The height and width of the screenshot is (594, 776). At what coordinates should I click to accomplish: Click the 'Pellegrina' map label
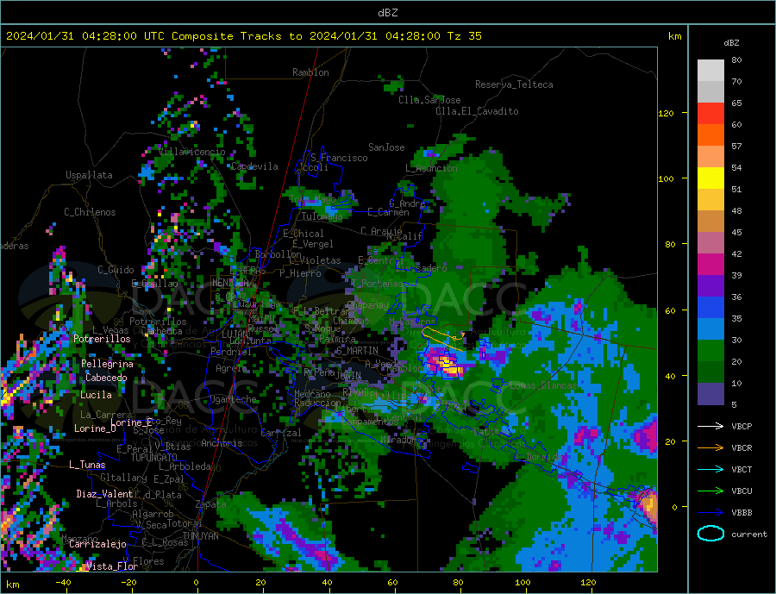(x=108, y=364)
